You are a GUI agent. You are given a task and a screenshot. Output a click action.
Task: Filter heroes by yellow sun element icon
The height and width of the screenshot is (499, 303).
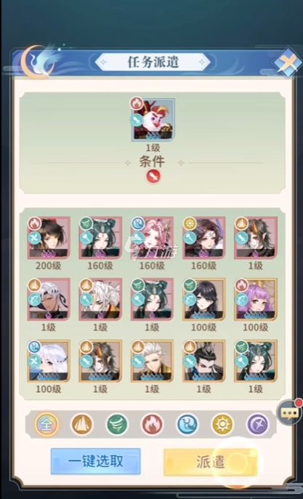click(222, 424)
